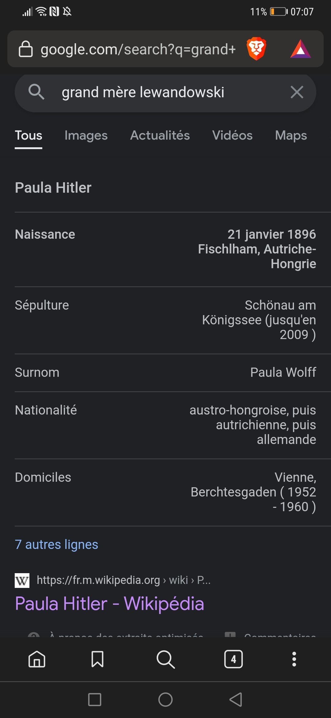Image resolution: width=331 pixels, height=718 pixels.
Task: Expand "7 autres lignes" rows
Action: click(56, 545)
